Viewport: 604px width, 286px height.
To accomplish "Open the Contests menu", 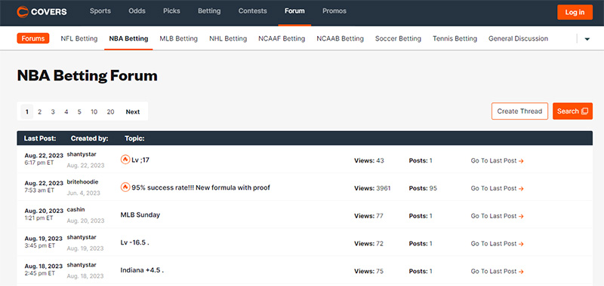I will click(x=253, y=11).
